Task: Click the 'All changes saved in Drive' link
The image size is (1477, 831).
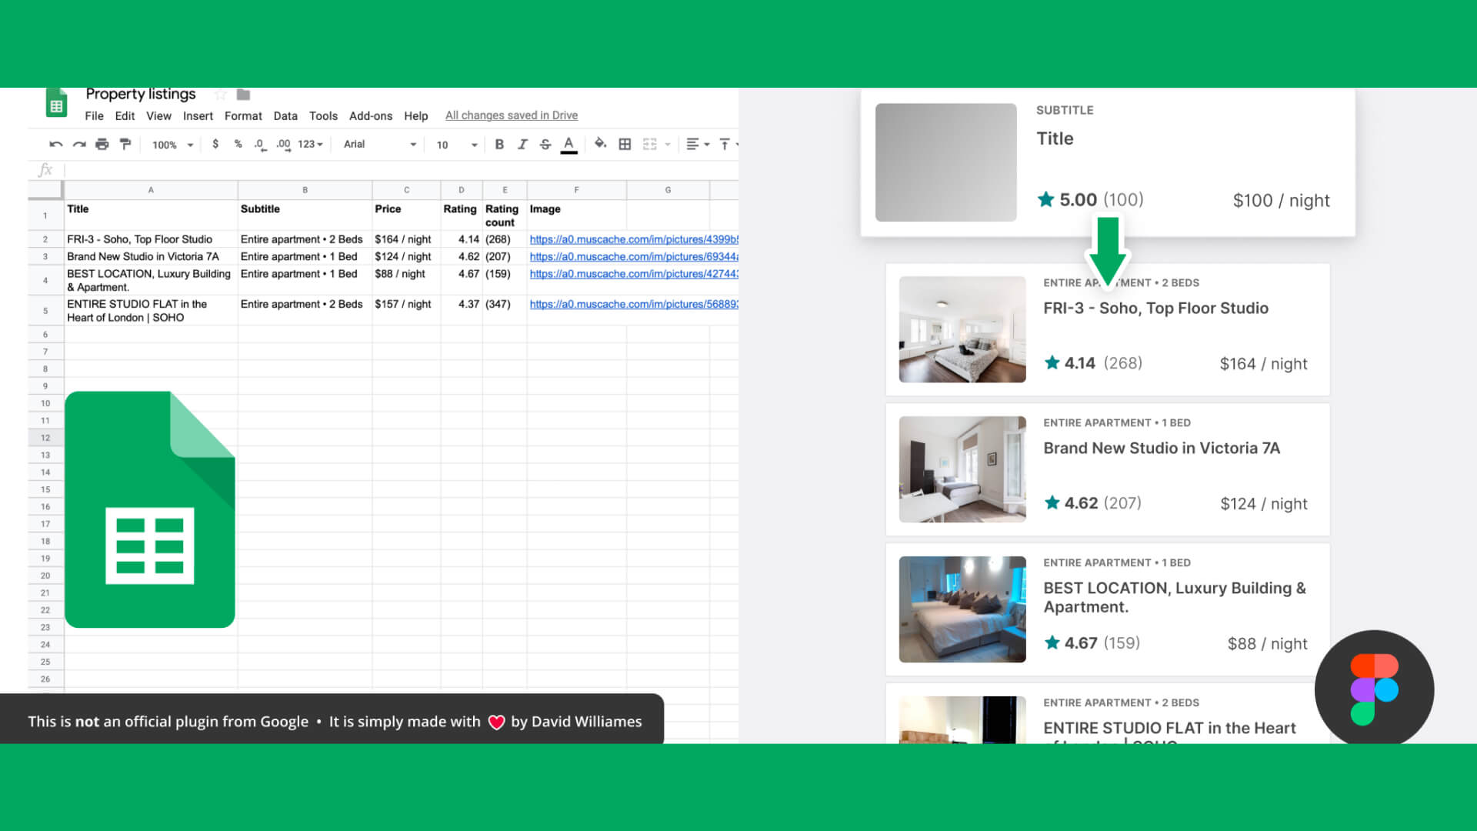Action: [x=512, y=115]
